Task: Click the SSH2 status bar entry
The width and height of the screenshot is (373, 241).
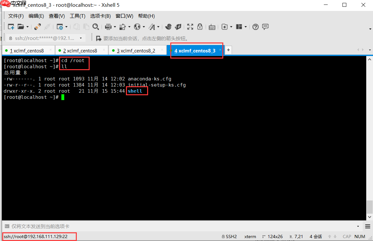Action: click(229, 236)
